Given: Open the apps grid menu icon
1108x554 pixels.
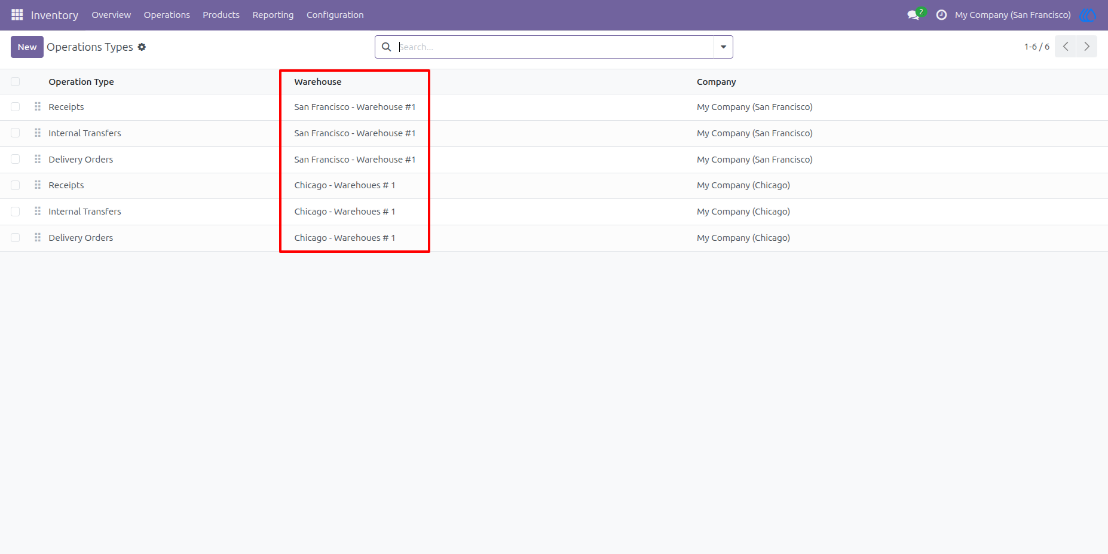Looking at the screenshot, I should [17, 14].
